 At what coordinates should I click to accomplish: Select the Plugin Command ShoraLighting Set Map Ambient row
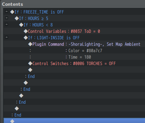tap(74, 44)
